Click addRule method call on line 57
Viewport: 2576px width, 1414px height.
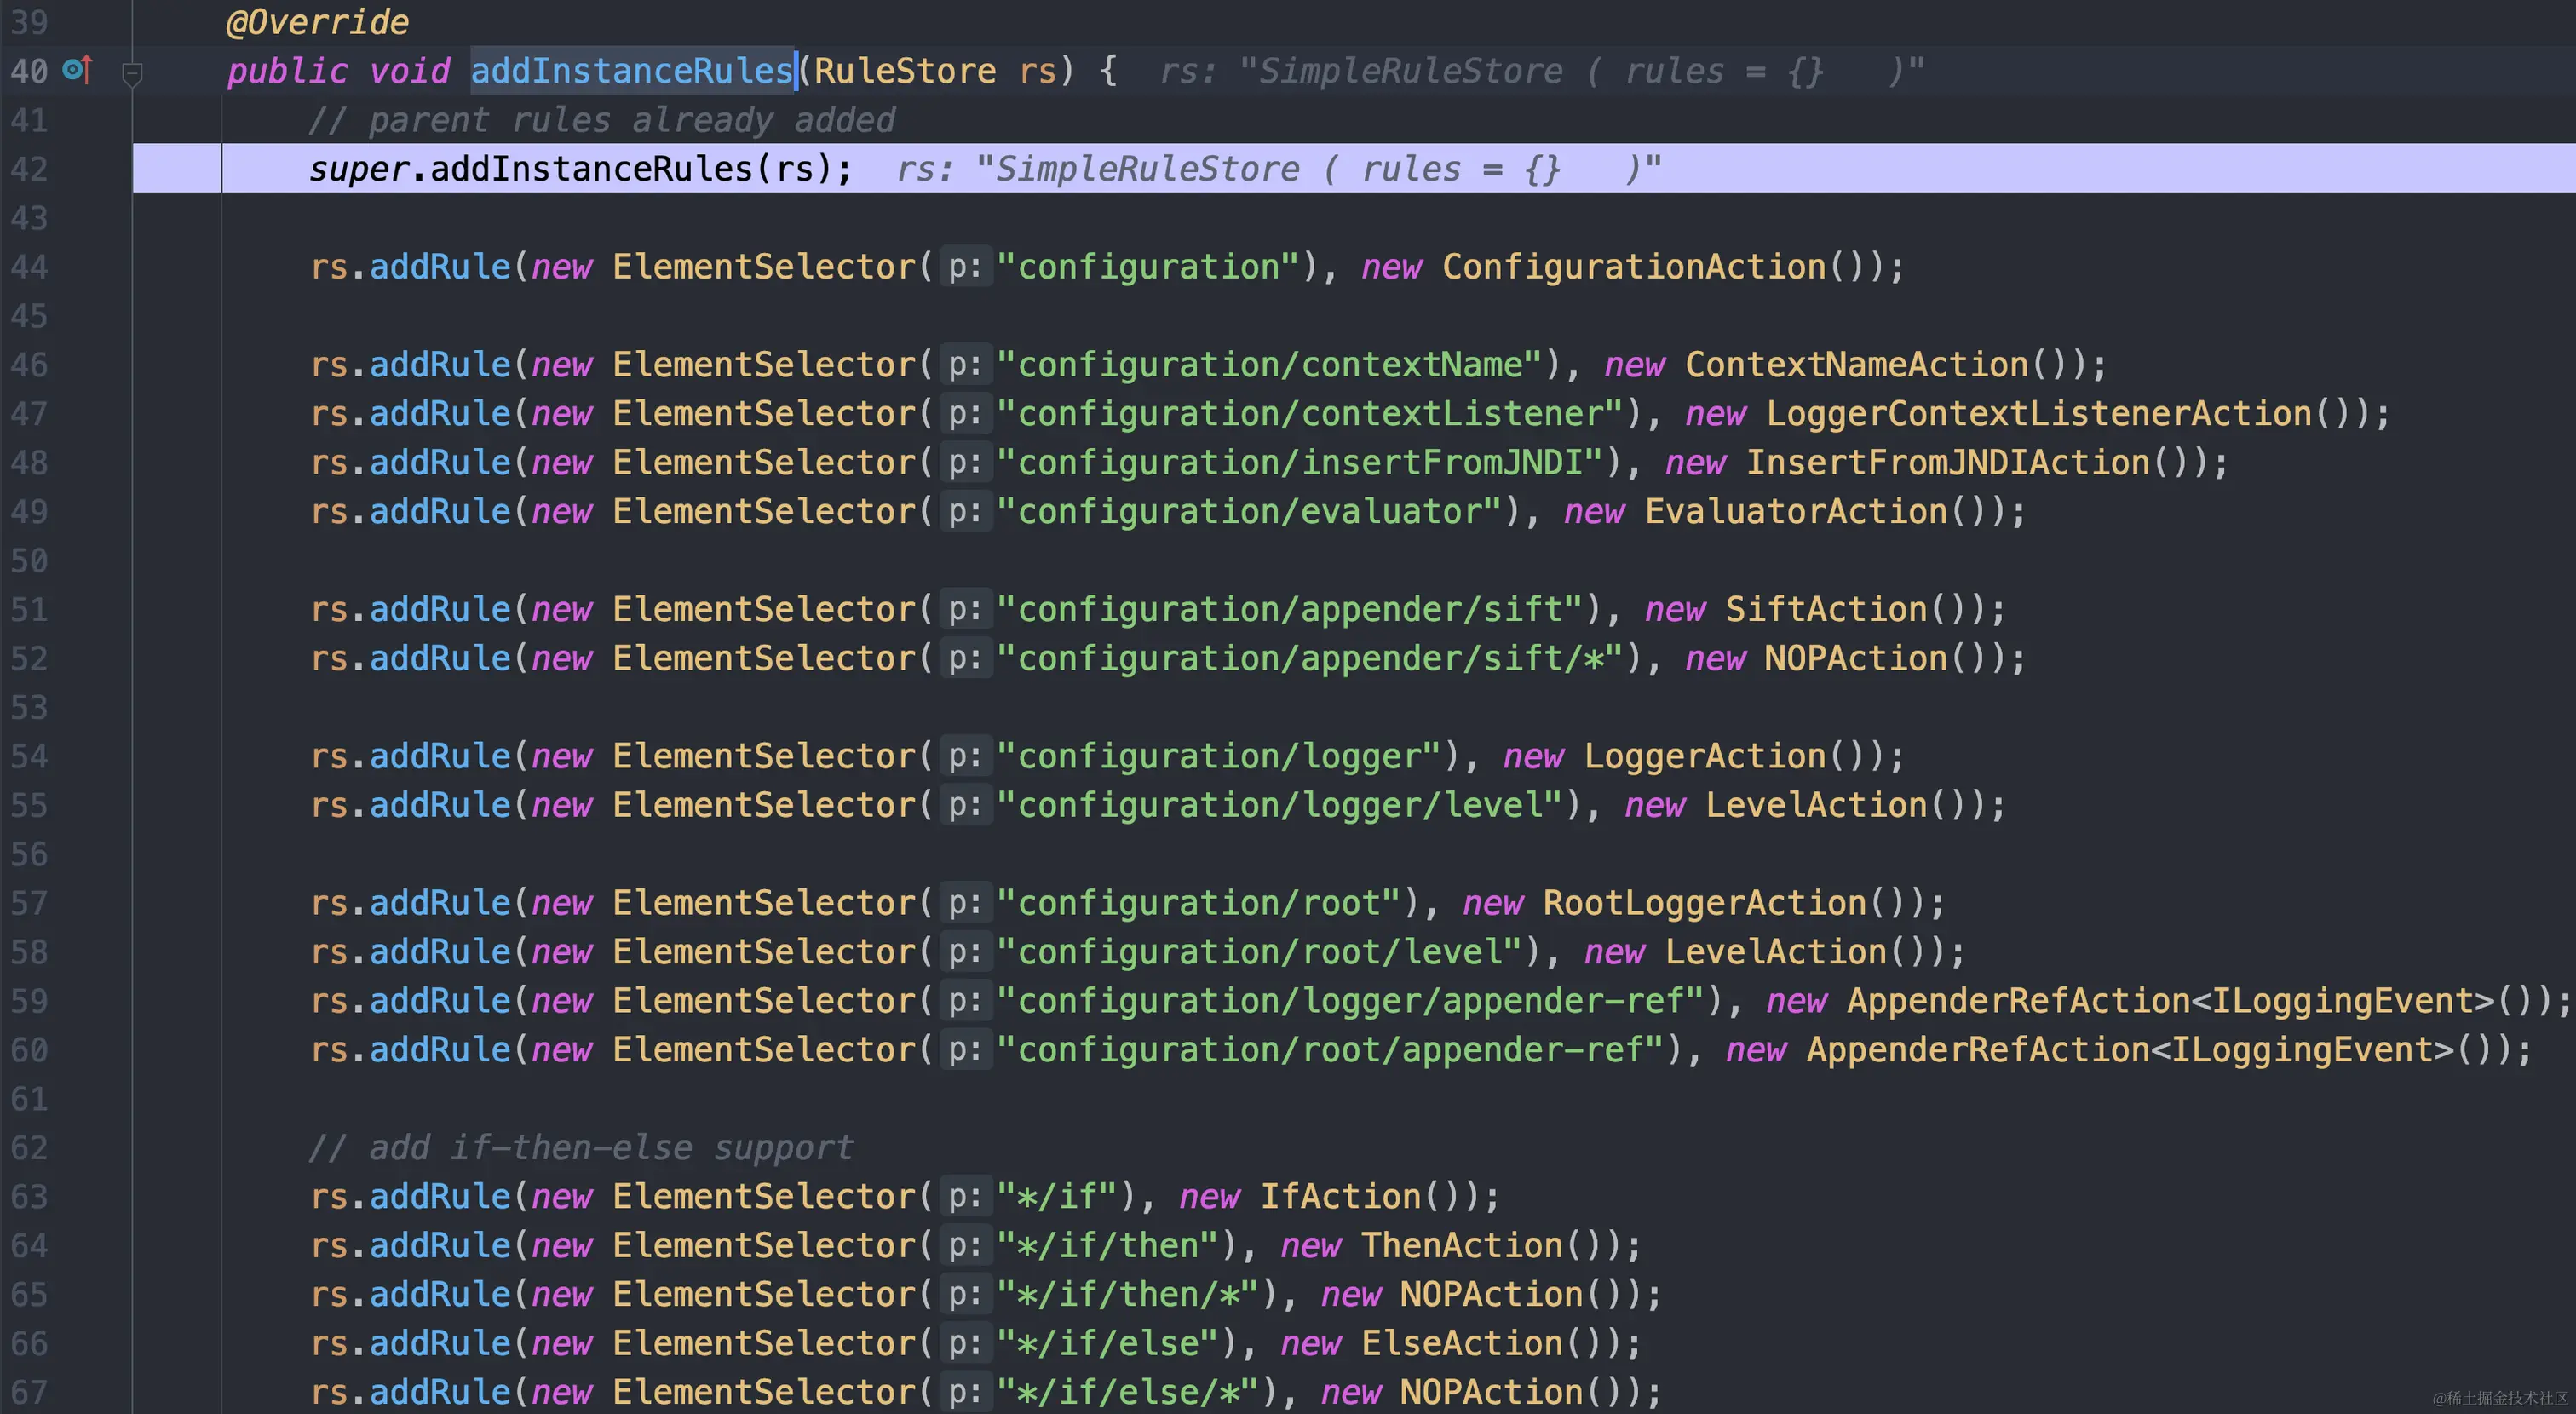[x=440, y=904]
